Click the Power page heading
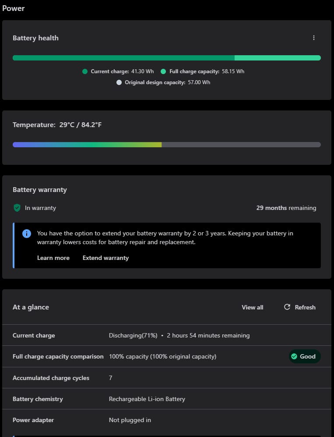The width and height of the screenshot is (334, 437). [14, 8]
